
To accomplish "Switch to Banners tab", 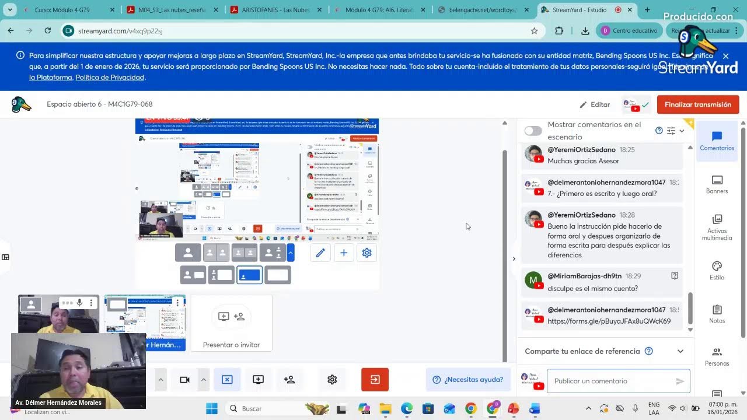I will pos(717,184).
